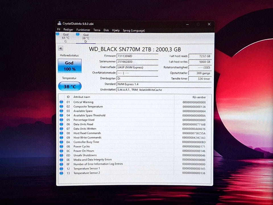Viewport: 273px width, 205px height.
Task: Click the blue orb of Power On Hours row
Action: click(61, 151)
